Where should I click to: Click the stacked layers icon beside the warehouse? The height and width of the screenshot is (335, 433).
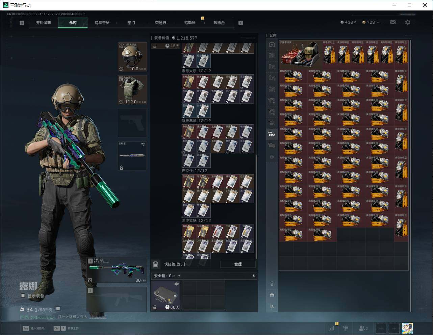coord(272,295)
